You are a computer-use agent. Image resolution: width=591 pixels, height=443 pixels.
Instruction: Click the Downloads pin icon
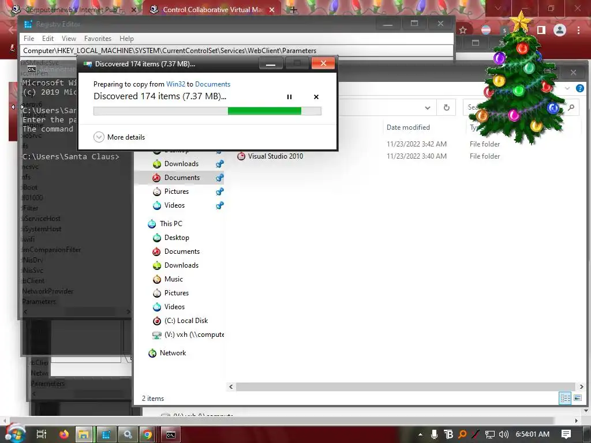coord(220,164)
